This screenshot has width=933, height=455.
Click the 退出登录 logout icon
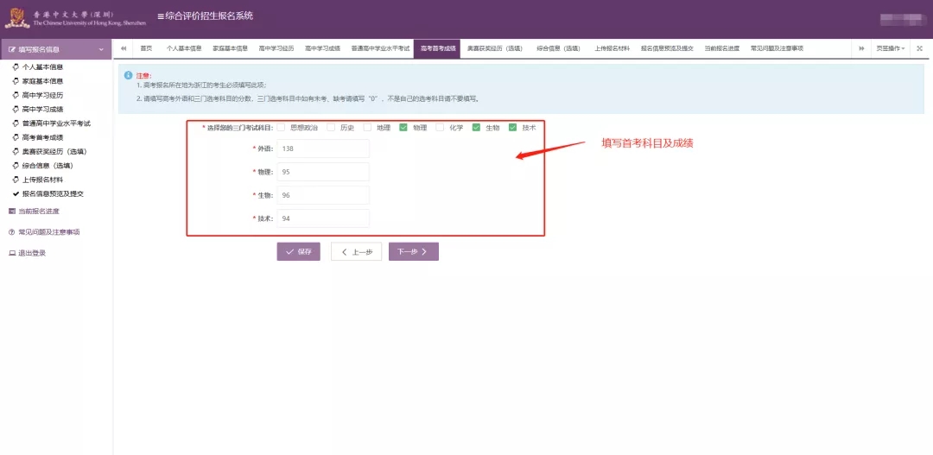12,253
